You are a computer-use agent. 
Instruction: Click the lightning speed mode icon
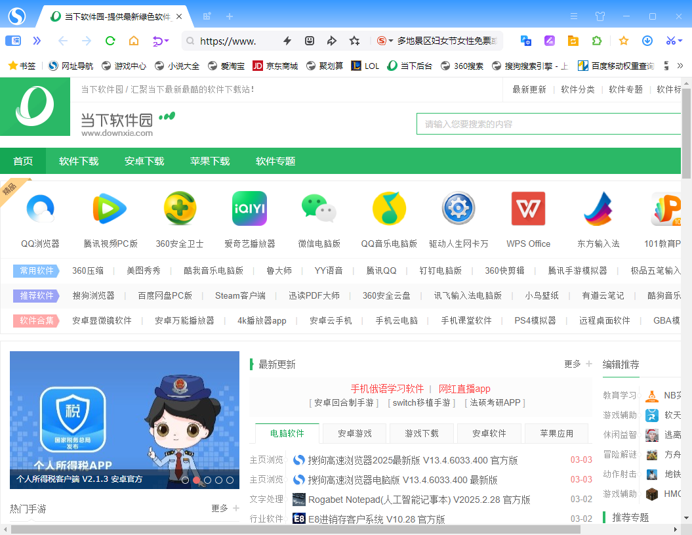tap(287, 41)
